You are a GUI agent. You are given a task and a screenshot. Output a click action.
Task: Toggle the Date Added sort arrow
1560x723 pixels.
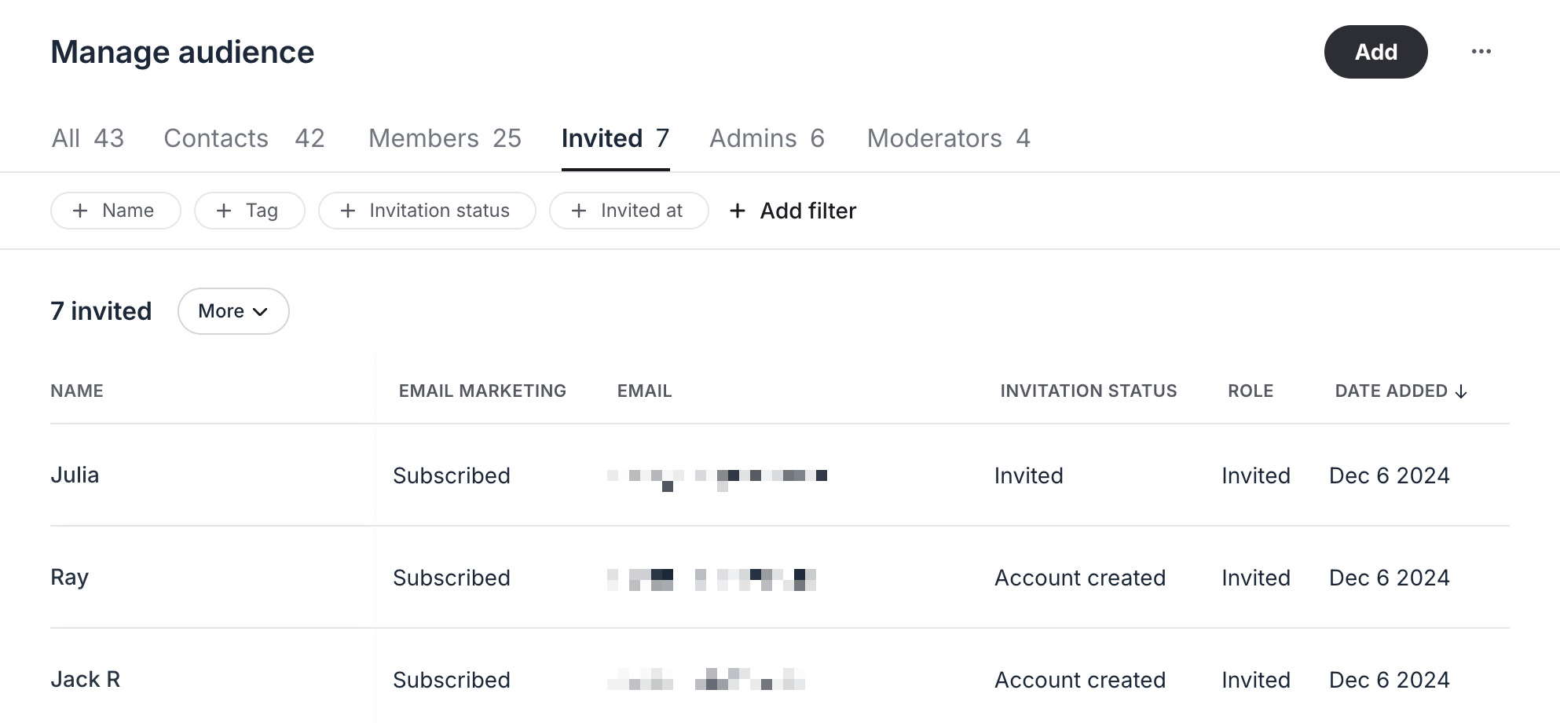pyautogui.click(x=1462, y=391)
